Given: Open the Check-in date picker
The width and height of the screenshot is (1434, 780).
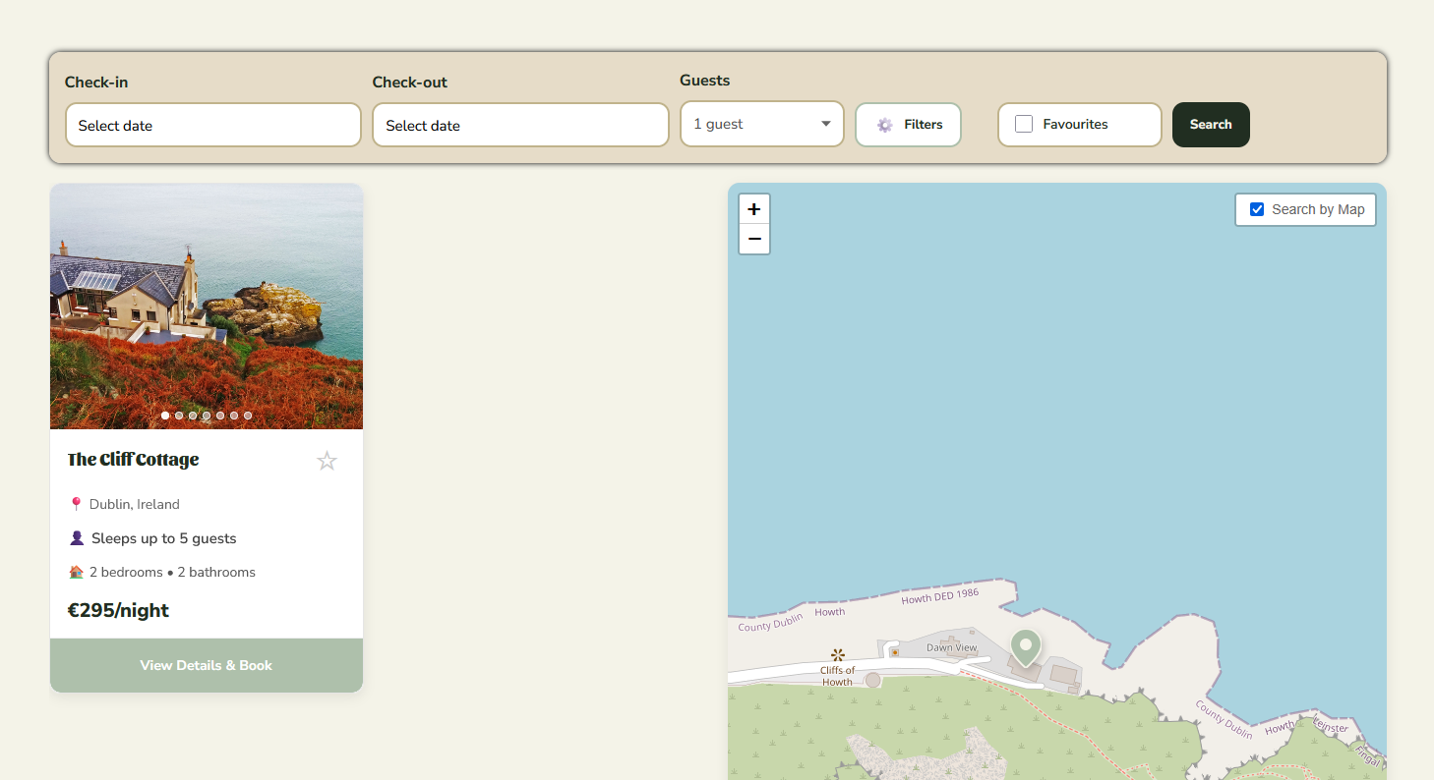Looking at the screenshot, I should (x=212, y=125).
